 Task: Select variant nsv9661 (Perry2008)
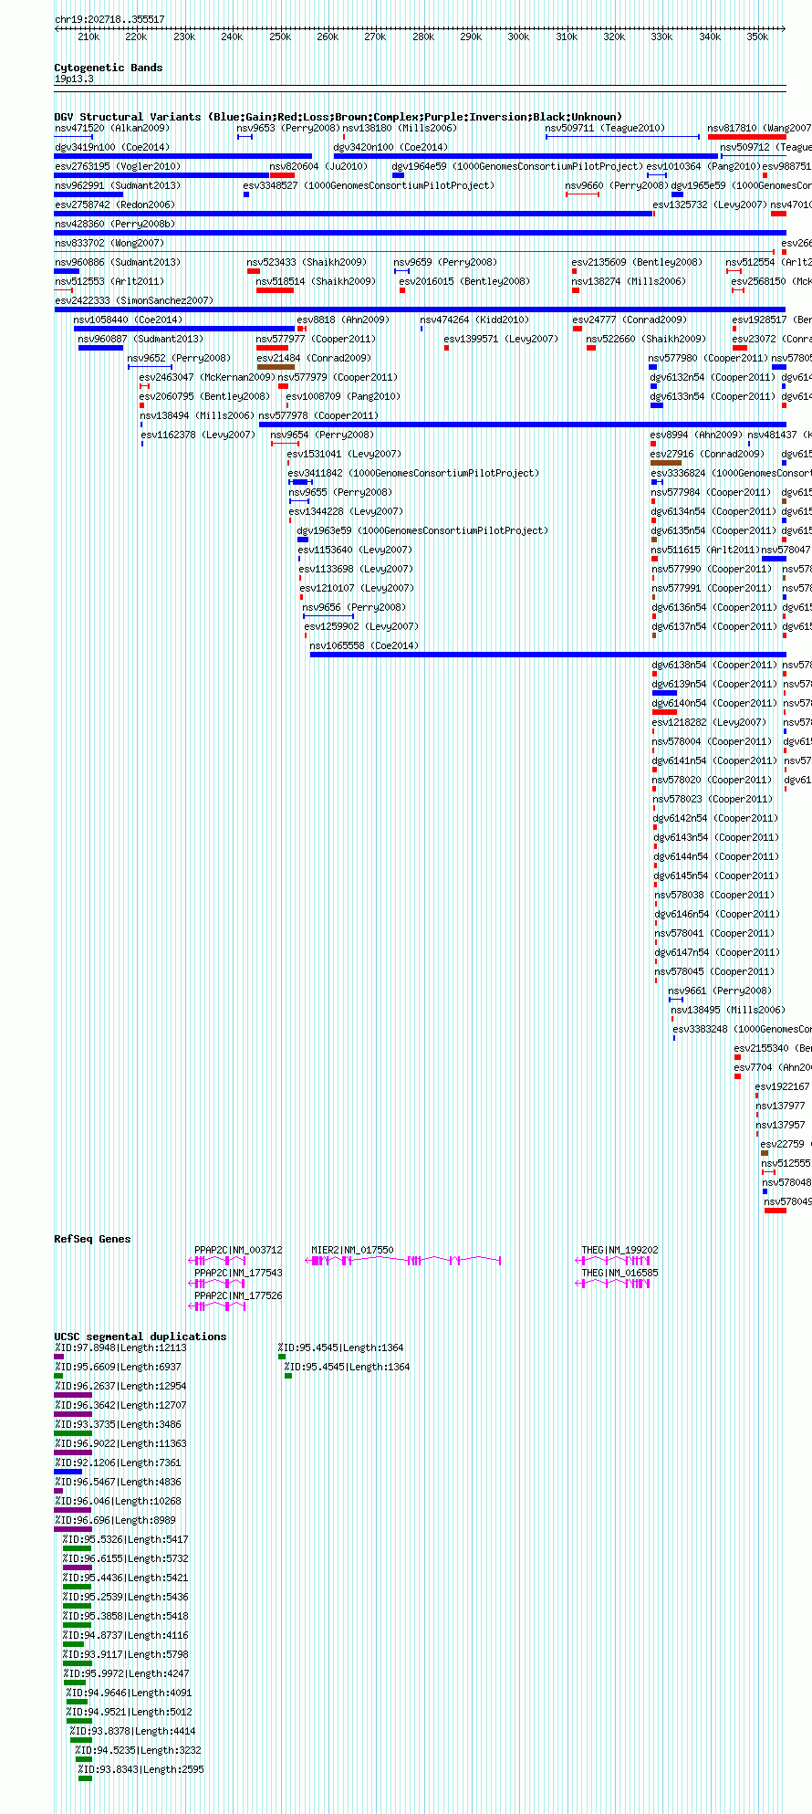point(720,991)
